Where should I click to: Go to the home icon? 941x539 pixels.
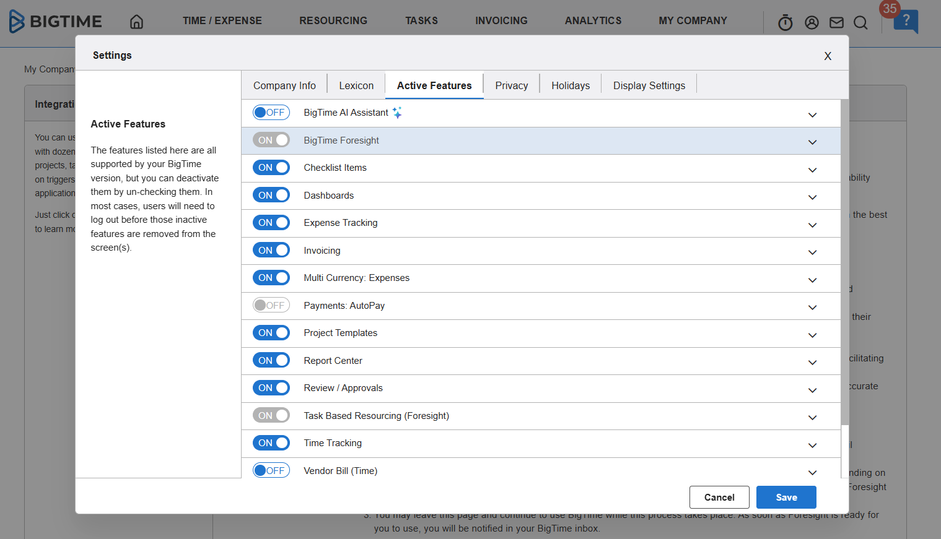coord(137,22)
